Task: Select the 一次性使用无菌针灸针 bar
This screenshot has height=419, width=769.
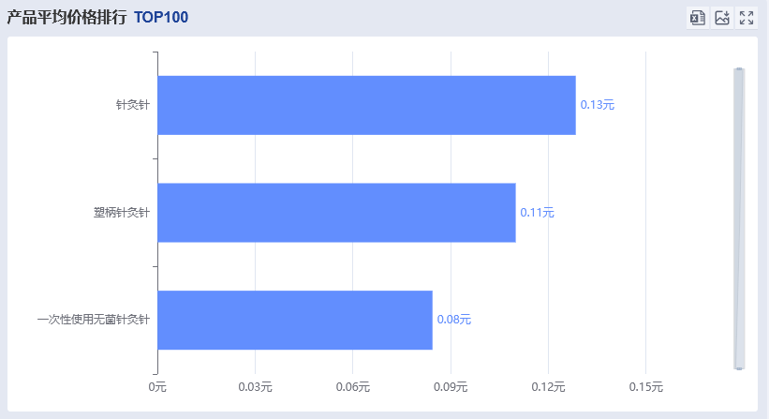Action: pos(295,320)
